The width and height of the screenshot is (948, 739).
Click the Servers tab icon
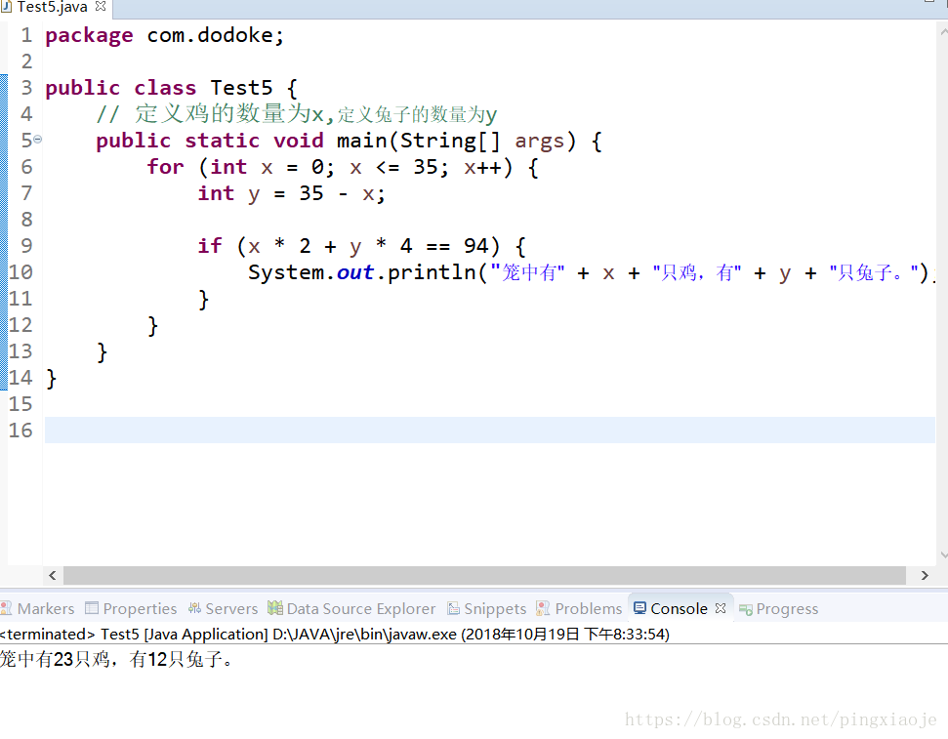pos(194,608)
